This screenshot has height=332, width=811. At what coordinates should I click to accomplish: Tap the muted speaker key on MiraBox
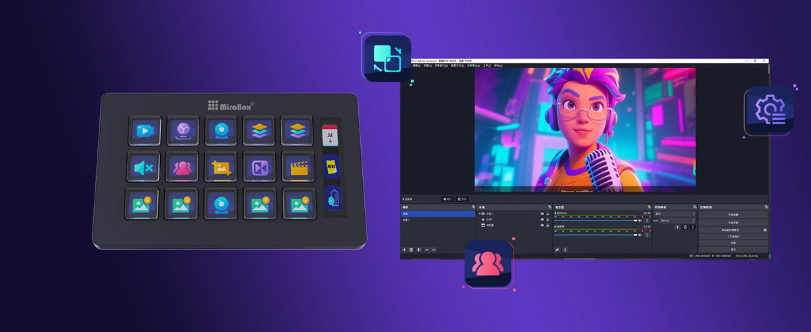point(144,166)
